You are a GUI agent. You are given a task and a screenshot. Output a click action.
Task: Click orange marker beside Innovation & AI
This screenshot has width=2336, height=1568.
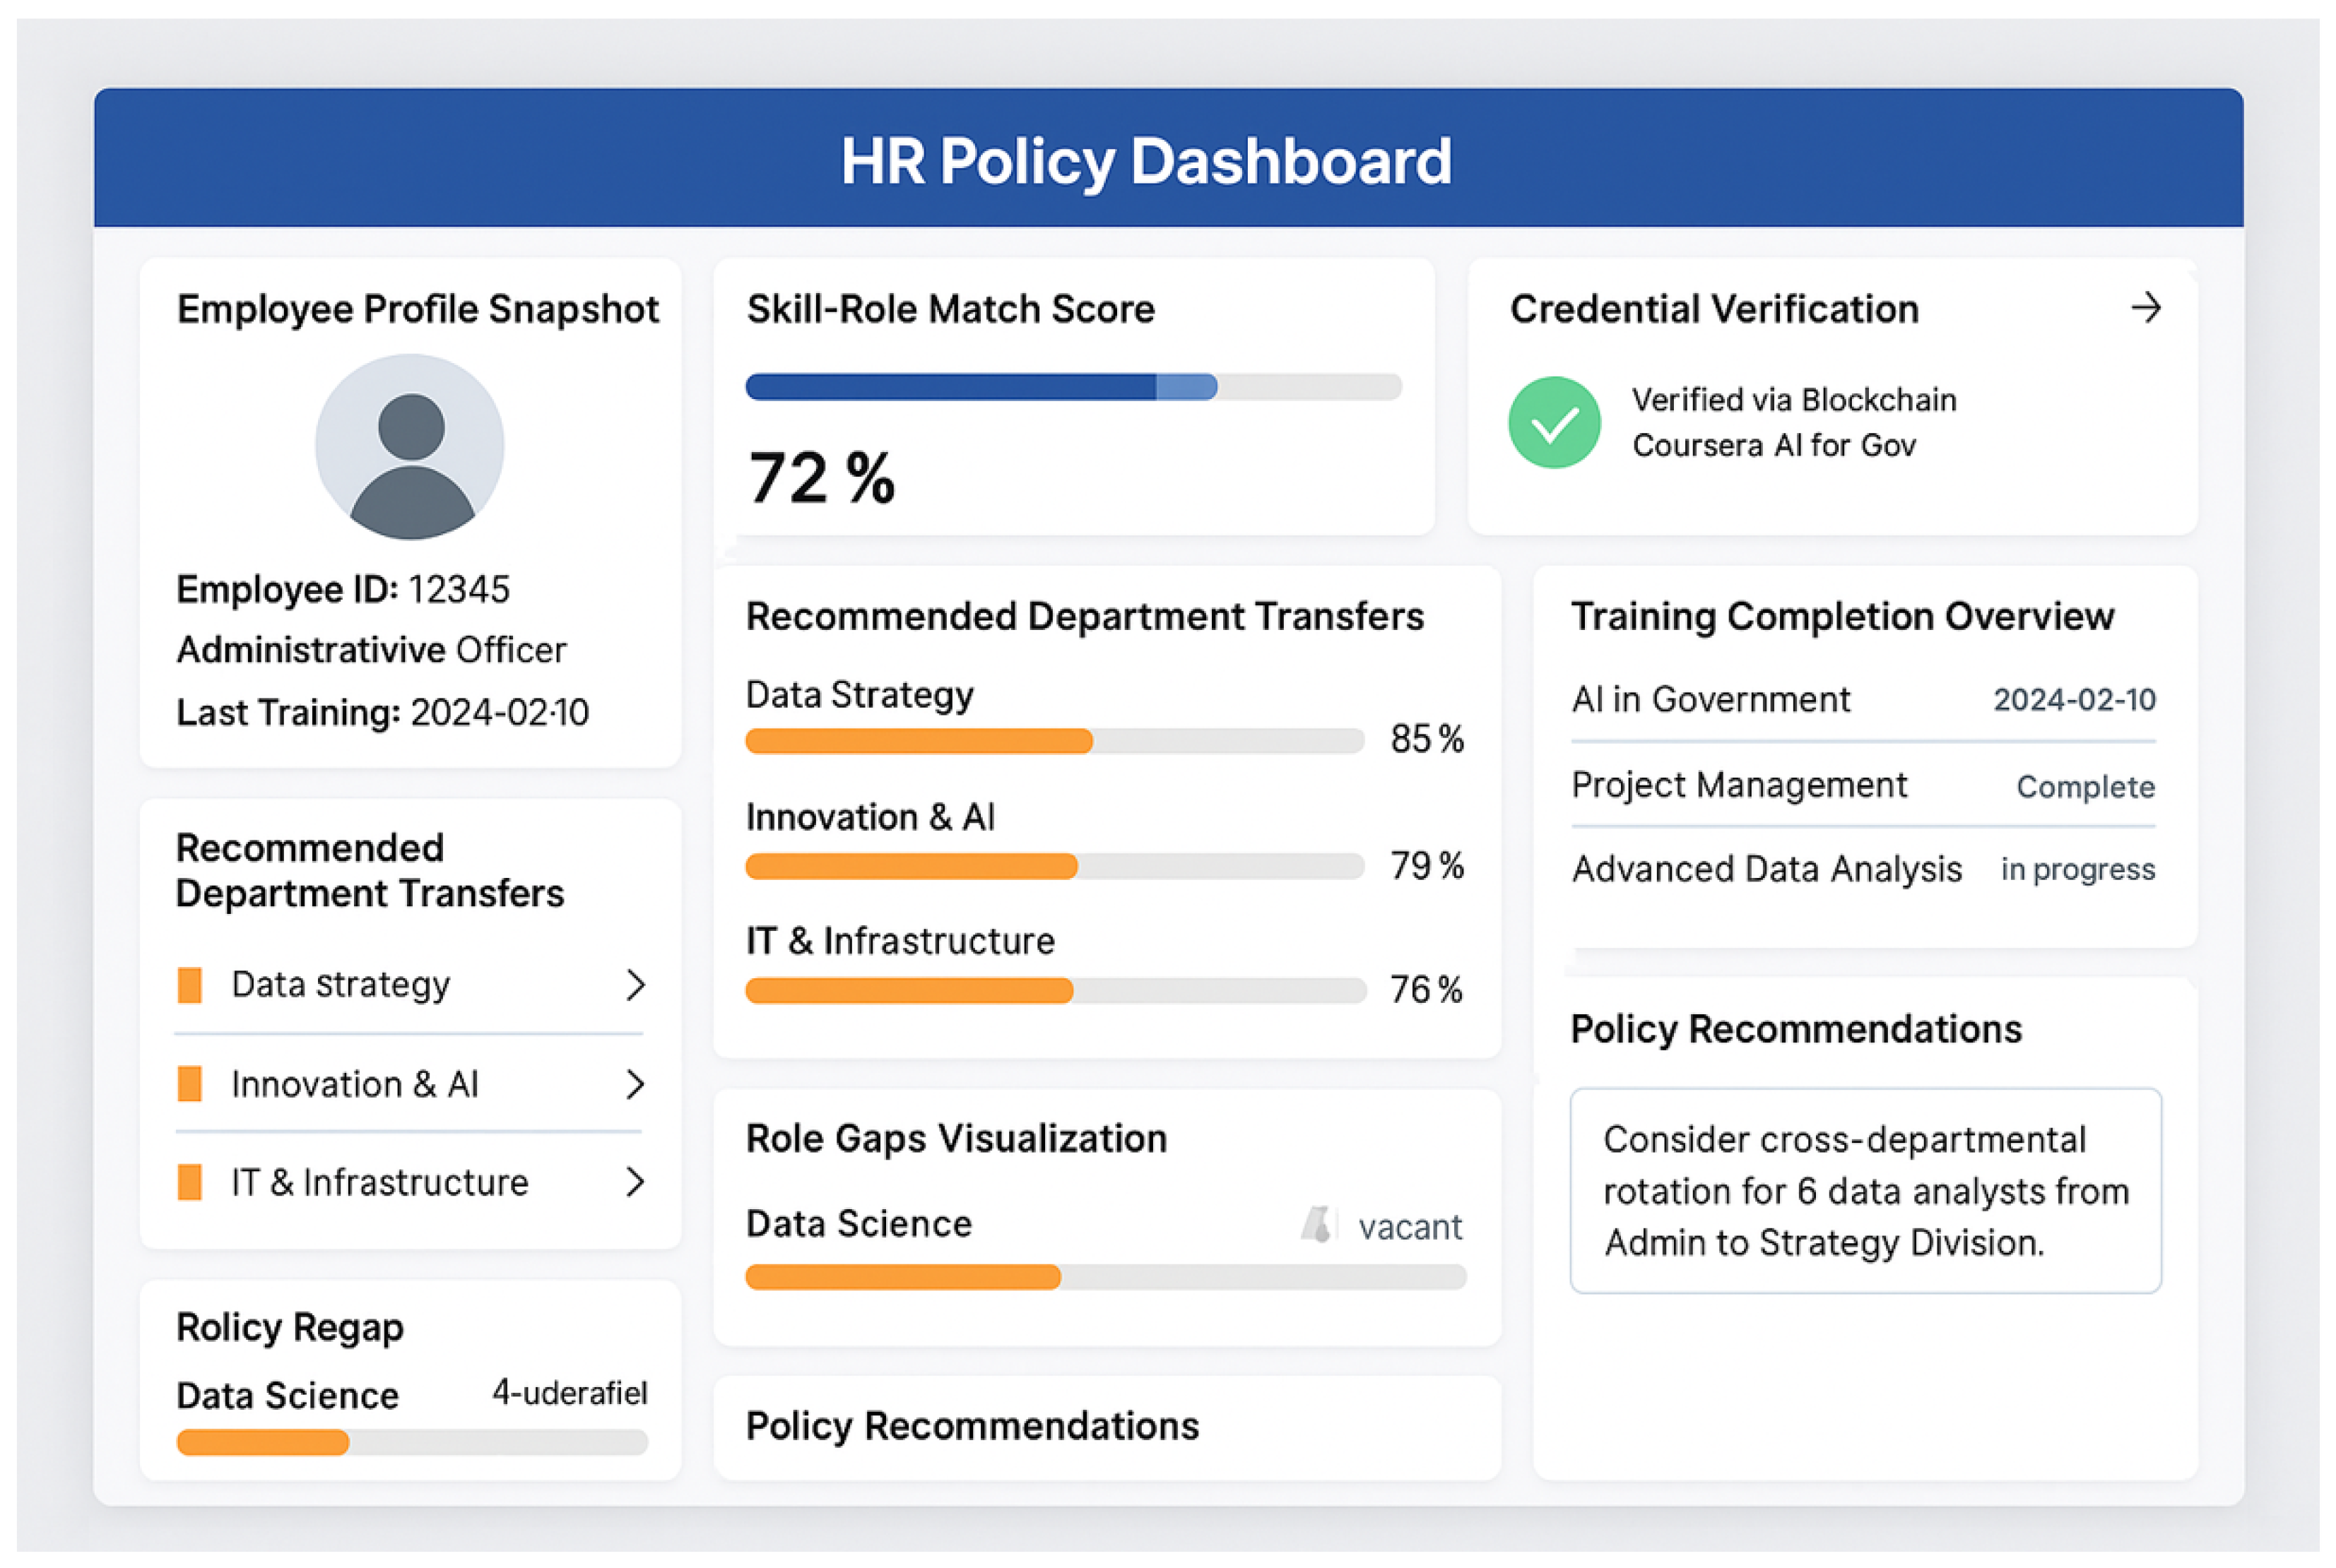click(x=189, y=1084)
